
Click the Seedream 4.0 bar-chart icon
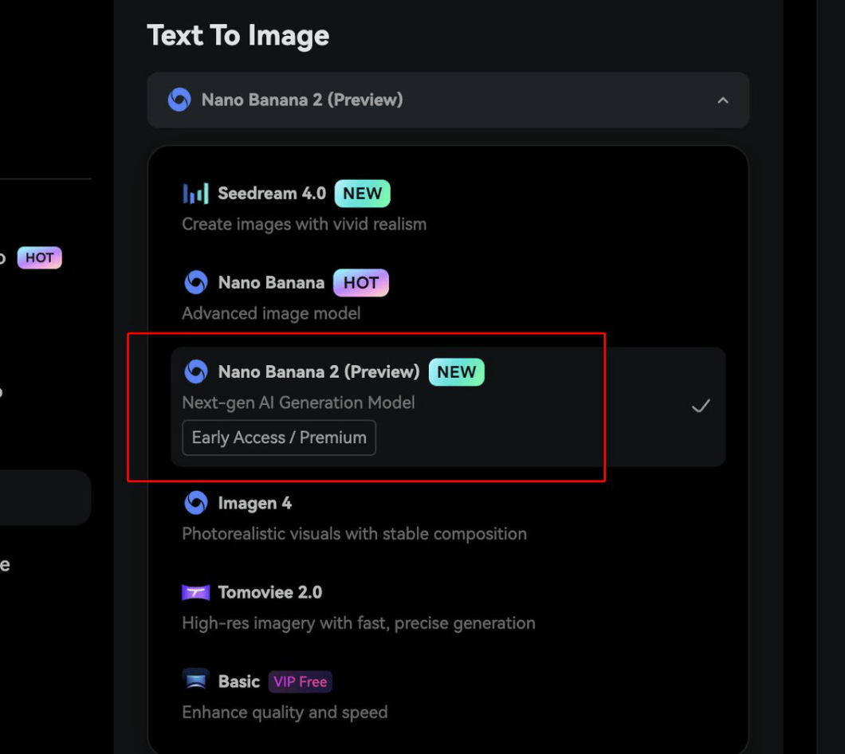(195, 194)
